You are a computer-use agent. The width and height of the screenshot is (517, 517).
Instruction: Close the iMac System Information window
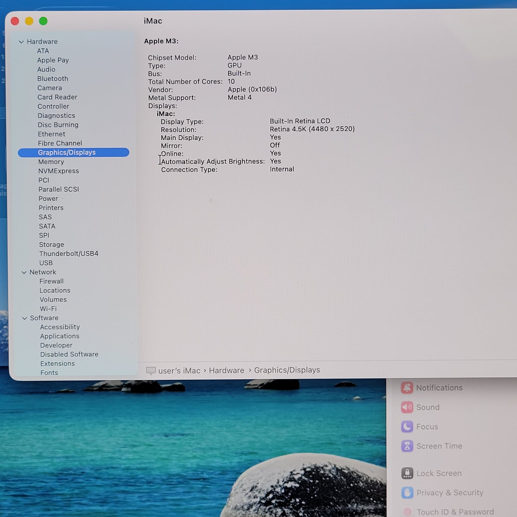(15, 21)
